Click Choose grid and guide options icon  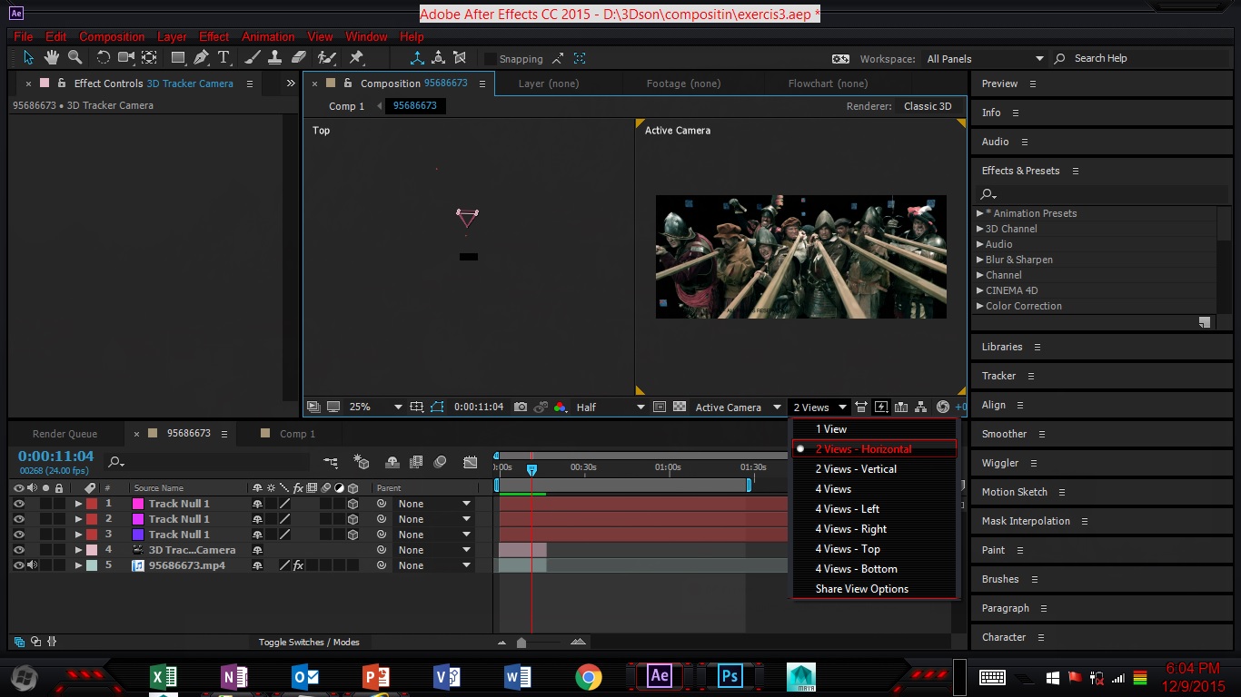[x=417, y=407]
